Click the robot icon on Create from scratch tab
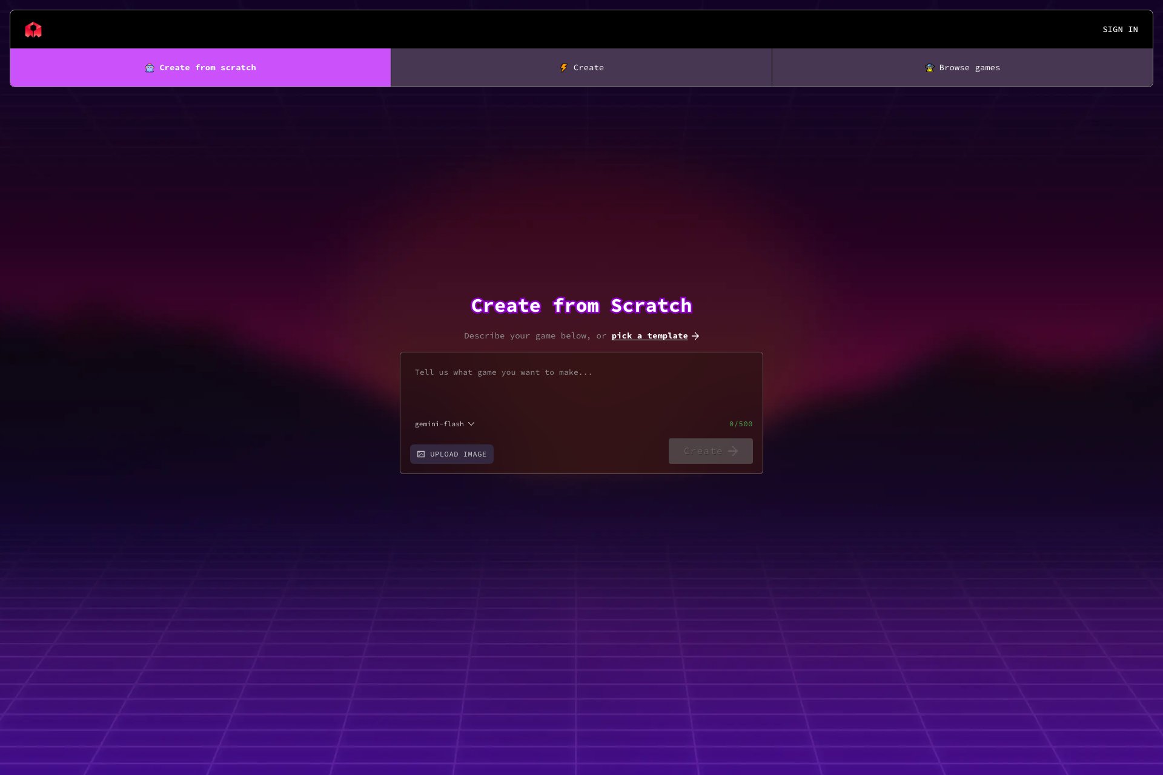Viewport: 1163px width, 775px height. tap(150, 68)
